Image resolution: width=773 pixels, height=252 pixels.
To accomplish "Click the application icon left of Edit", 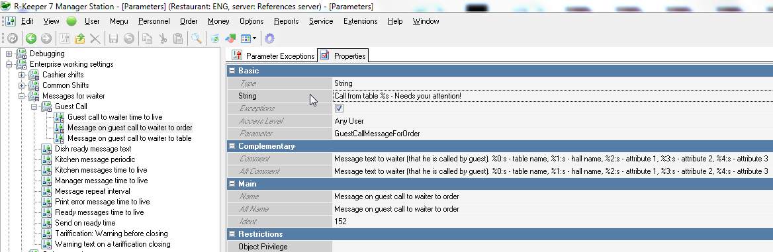I will tap(11, 21).
